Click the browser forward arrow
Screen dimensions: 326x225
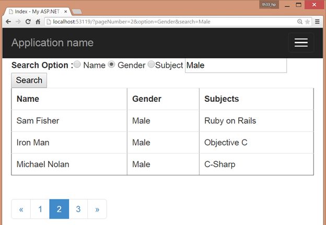18,21
